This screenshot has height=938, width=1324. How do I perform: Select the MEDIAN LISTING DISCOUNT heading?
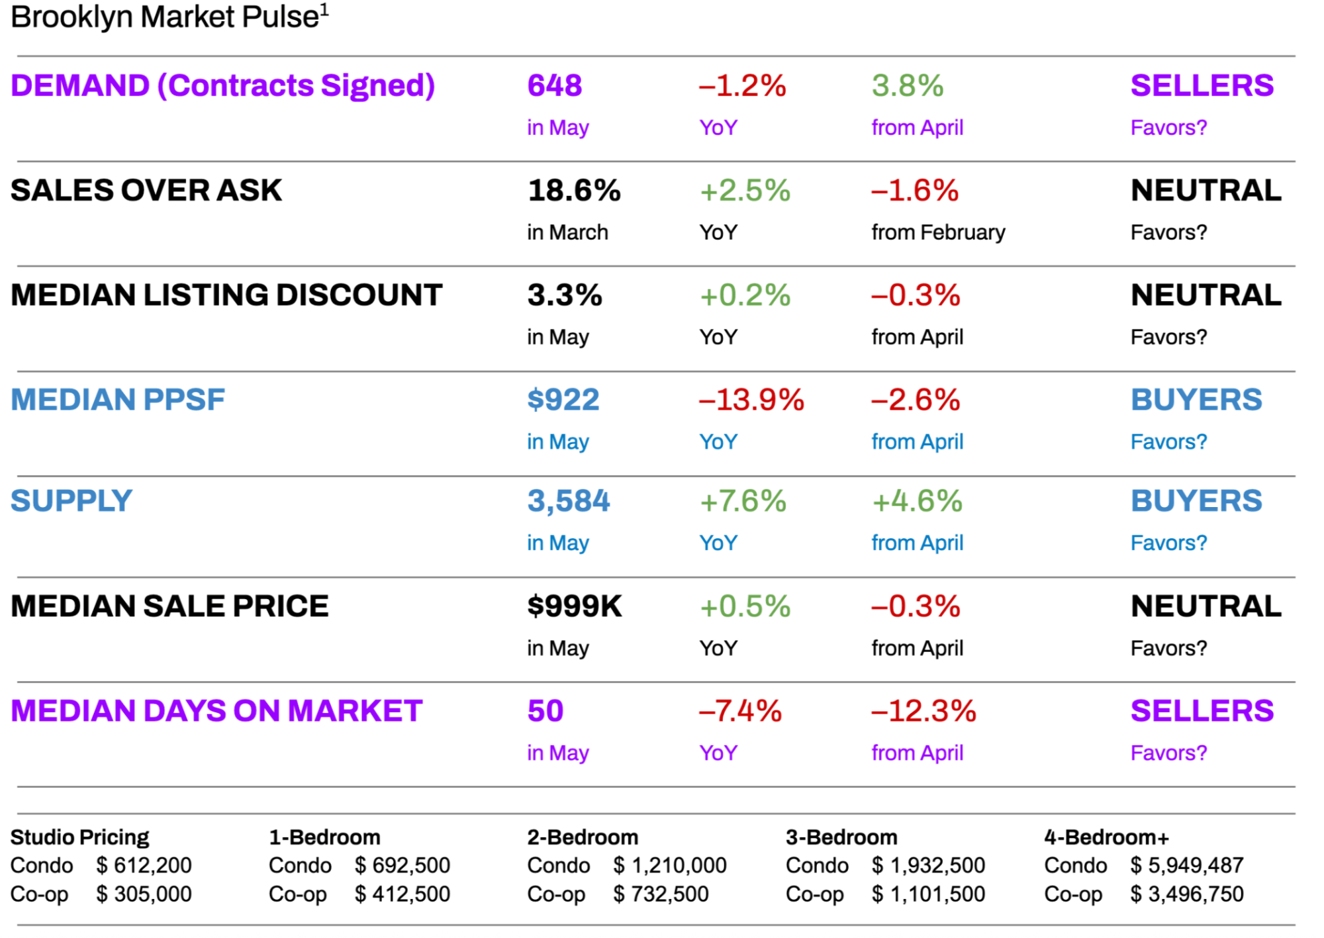coord(226,295)
